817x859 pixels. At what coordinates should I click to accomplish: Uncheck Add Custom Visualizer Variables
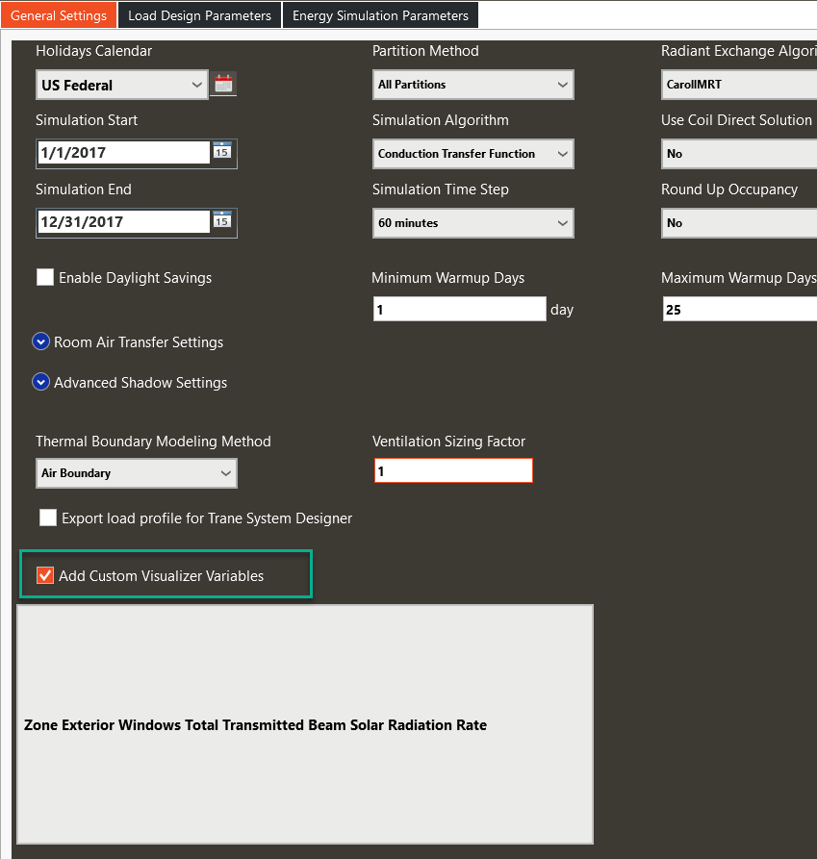pos(44,574)
